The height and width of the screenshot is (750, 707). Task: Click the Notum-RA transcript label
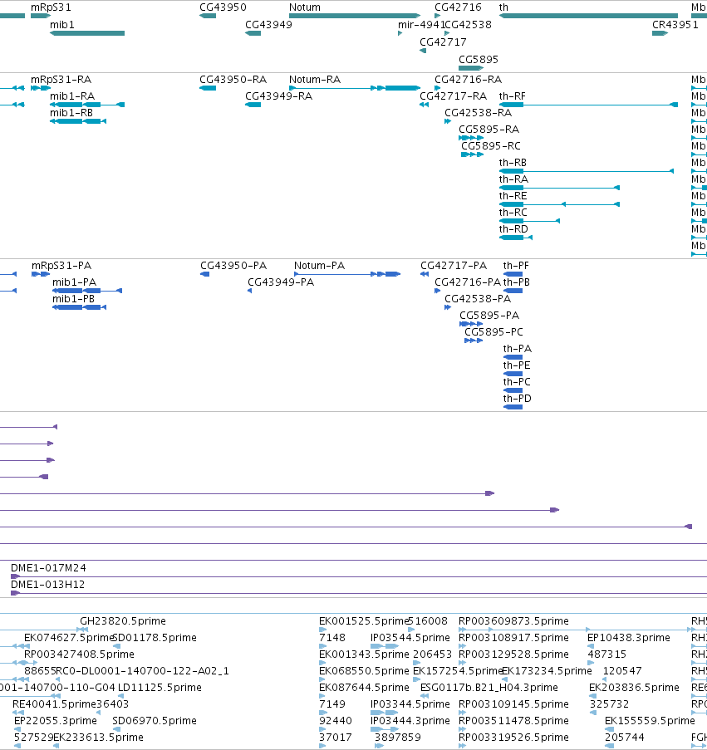tap(315, 80)
